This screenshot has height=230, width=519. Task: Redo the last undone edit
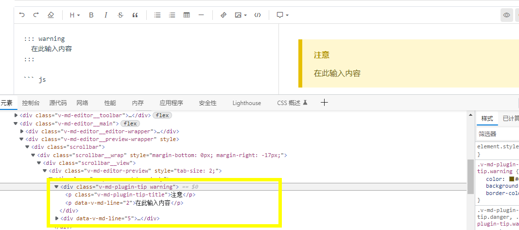click(36, 15)
